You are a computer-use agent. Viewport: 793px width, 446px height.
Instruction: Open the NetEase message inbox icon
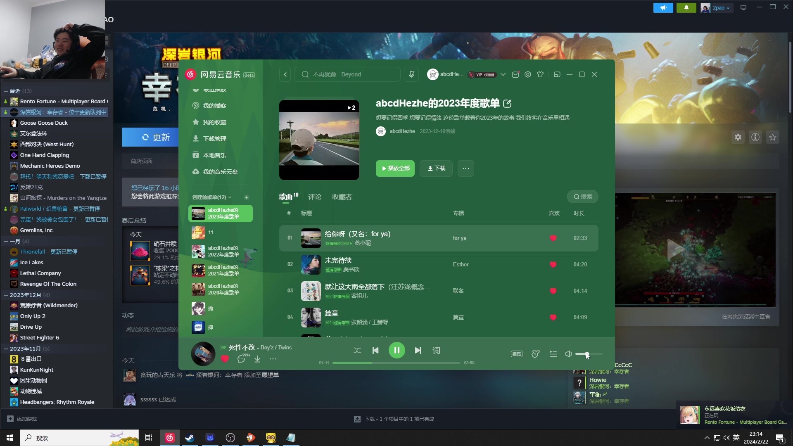(515, 74)
